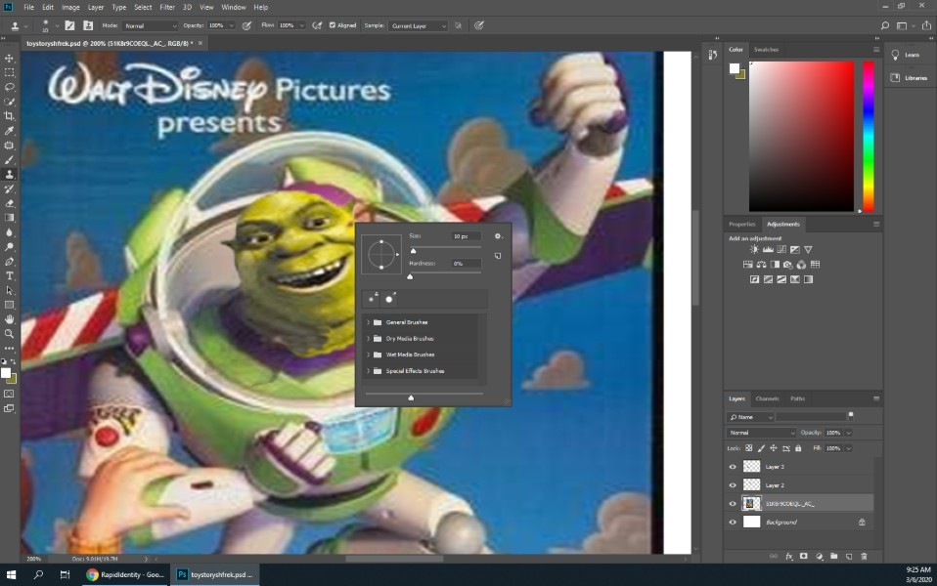Open the Sample dropdown showing Current Layer

click(418, 25)
